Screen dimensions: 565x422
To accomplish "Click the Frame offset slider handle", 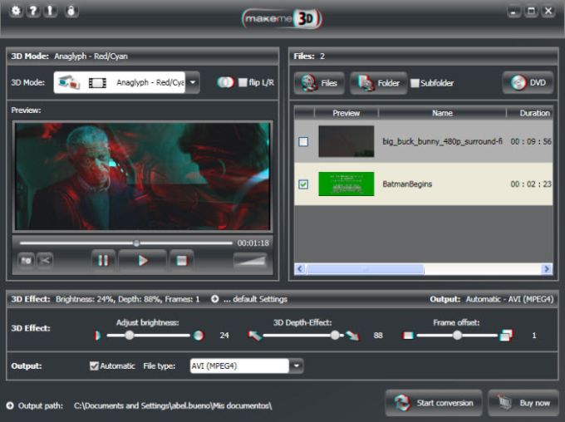I will coord(457,336).
